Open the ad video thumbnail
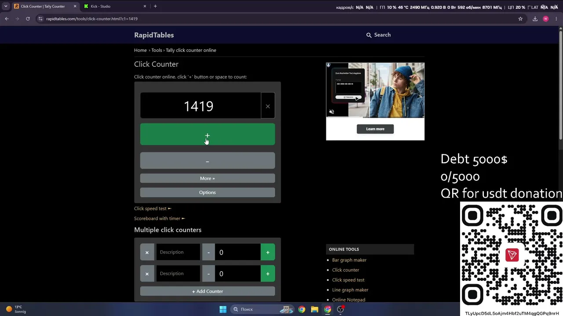 [375, 90]
